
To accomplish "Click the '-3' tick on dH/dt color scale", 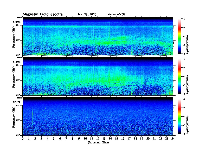I will (184, 28).
